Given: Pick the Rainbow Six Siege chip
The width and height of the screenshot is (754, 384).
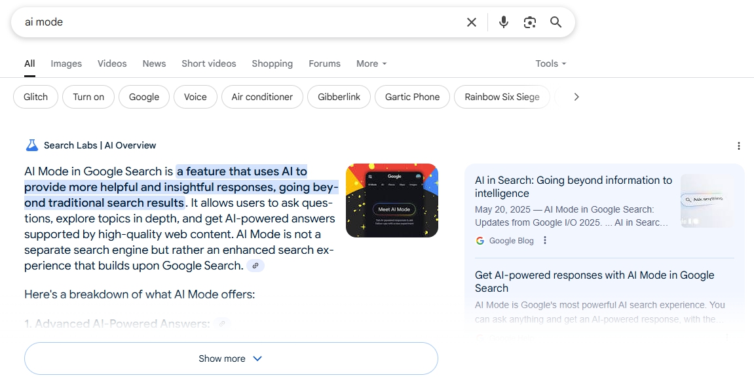Looking at the screenshot, I should (x=502, y=97).
